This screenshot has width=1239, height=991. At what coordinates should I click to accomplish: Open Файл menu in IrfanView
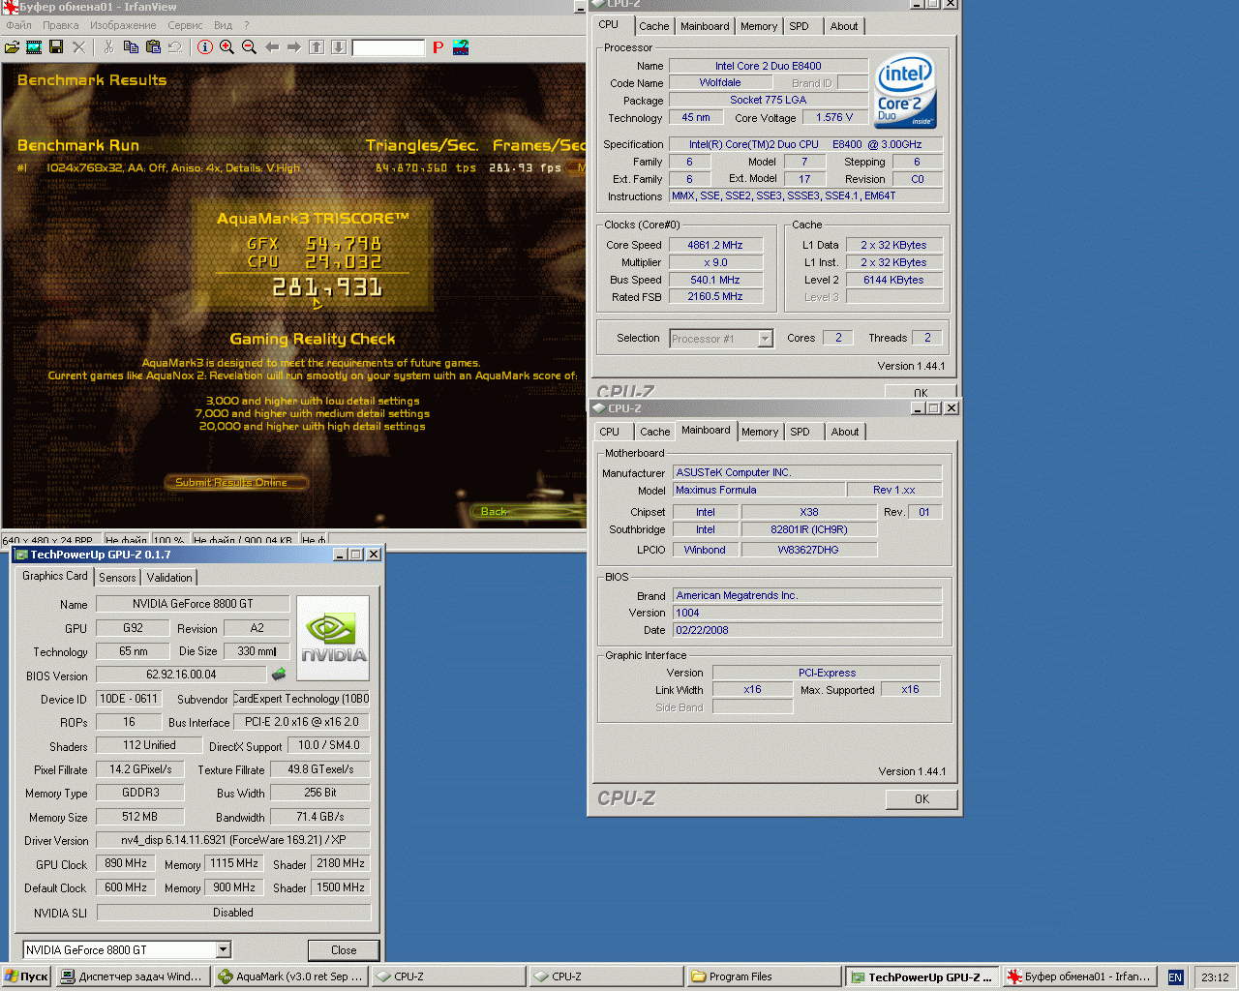[19, 25]
